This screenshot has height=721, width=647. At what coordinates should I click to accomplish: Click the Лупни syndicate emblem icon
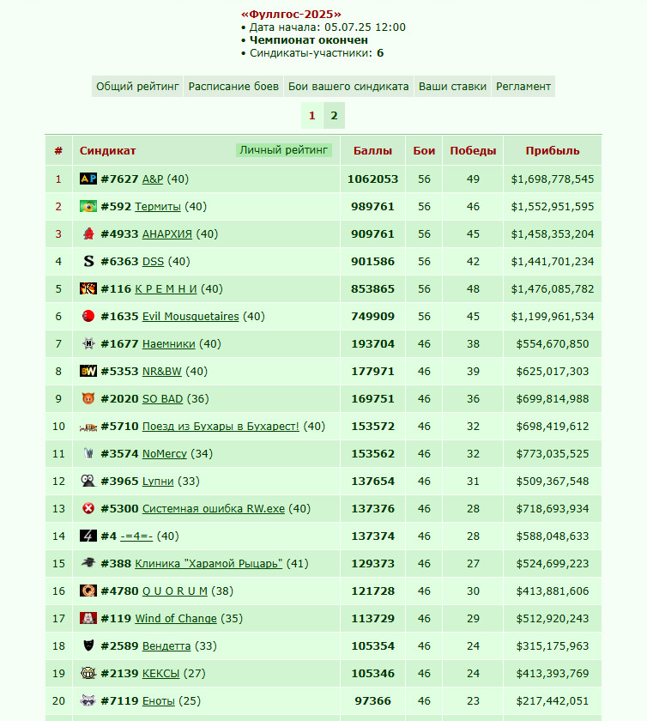tap(88, 481)
